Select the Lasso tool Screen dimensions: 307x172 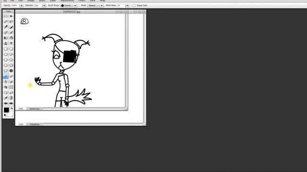click(x=11, y=21)
